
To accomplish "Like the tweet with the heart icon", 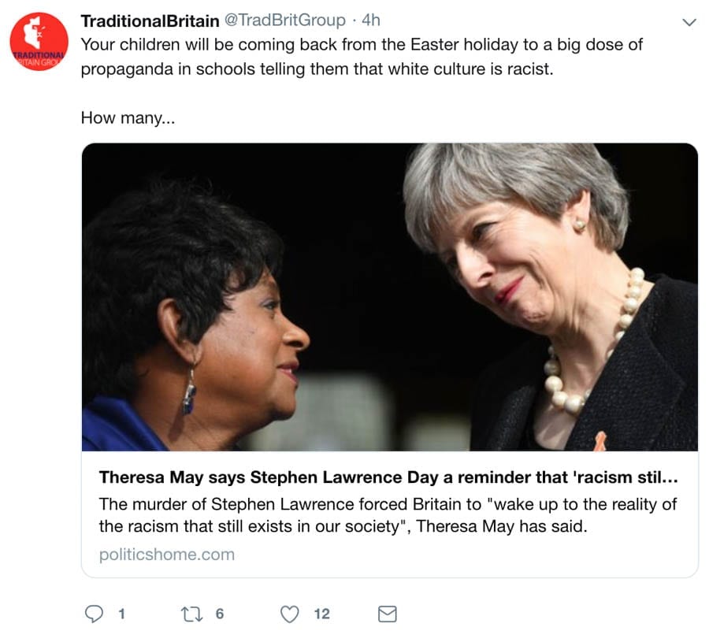I will (x=291, y=613).
